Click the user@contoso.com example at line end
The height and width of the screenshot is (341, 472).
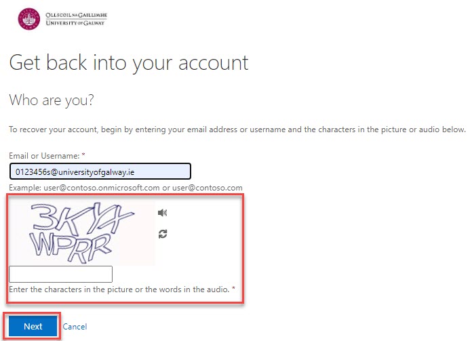pyautogui.click(x=208, y=188)
